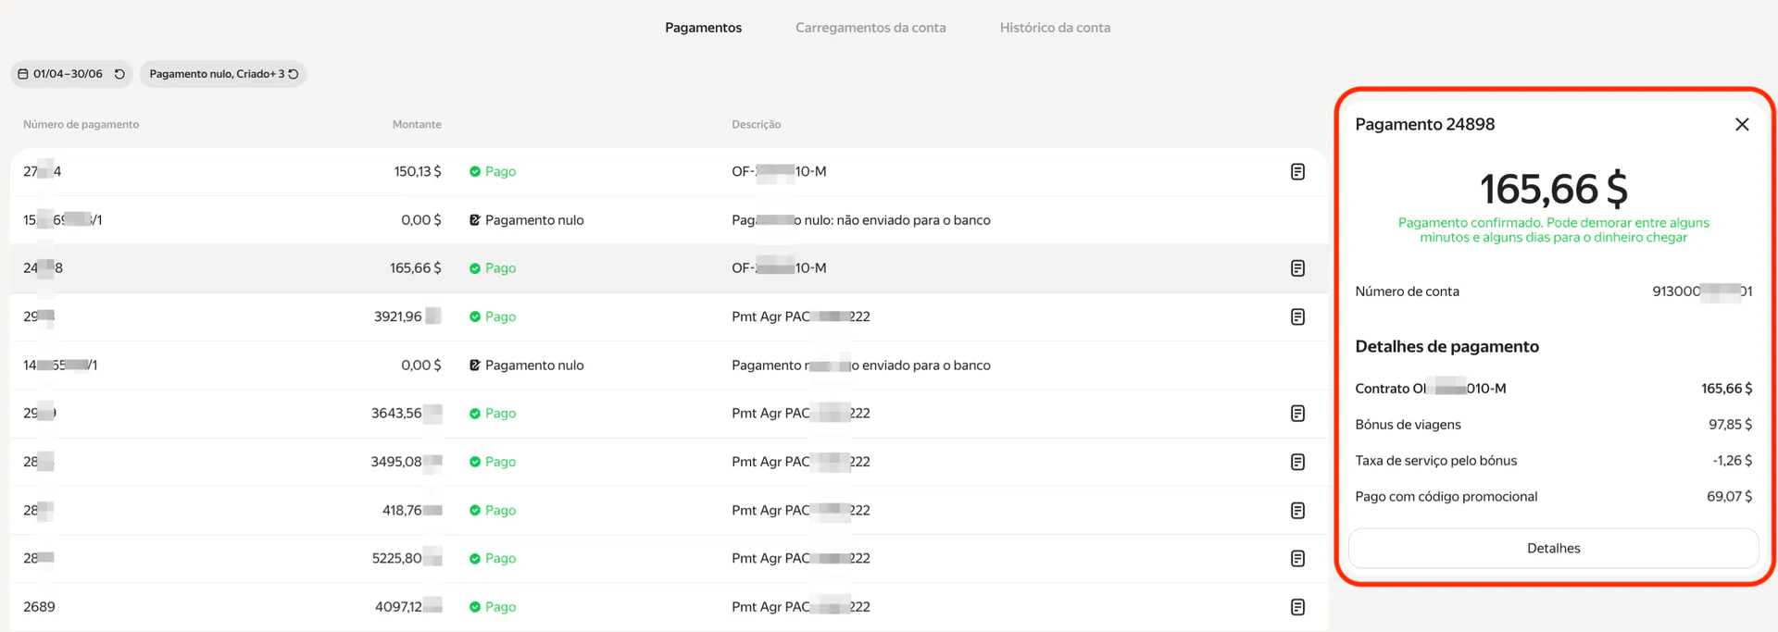The height and width of the screenshot is (632, 1778).
Task: Click the 5225,80 amount cell
Action: 407,558
